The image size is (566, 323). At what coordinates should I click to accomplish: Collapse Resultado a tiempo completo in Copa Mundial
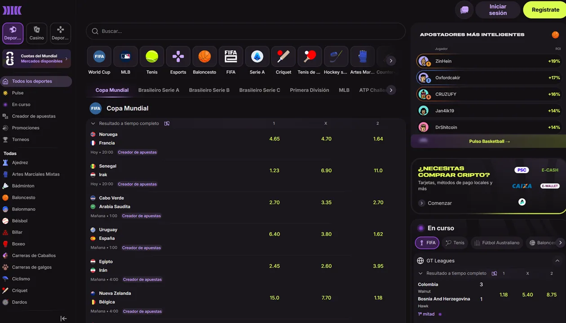[93, 123]
